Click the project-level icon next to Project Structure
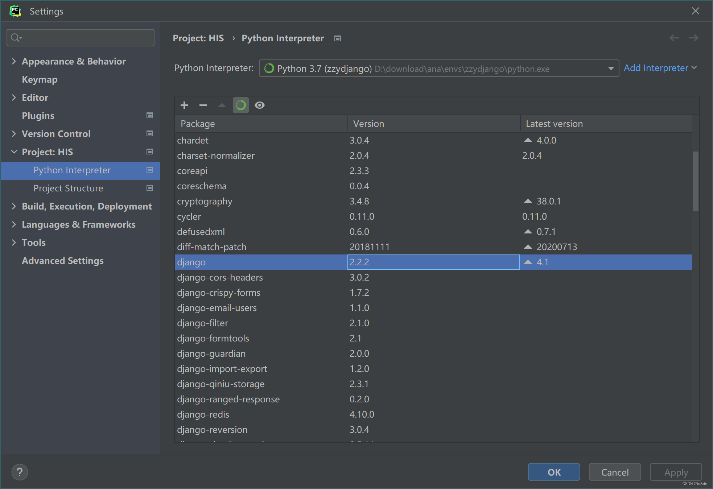 149,188
